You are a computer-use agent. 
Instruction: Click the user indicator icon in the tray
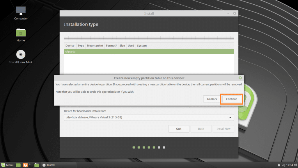(279, 165)
